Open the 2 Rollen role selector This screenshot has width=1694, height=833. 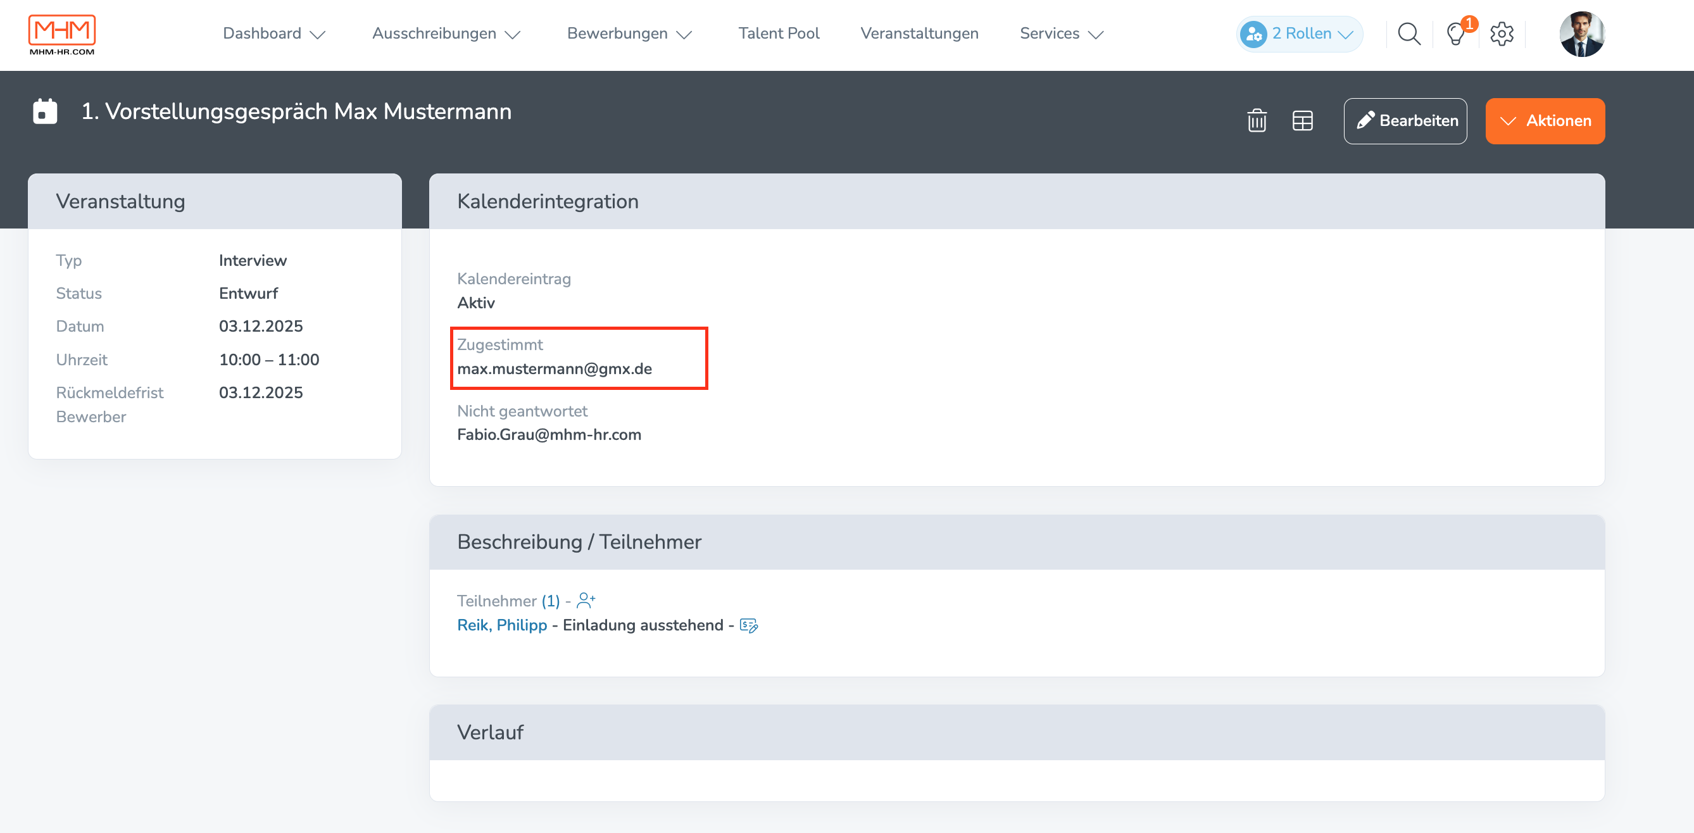coord(1299,34)
